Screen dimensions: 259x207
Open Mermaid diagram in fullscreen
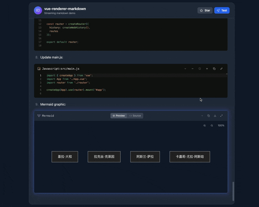221,116
